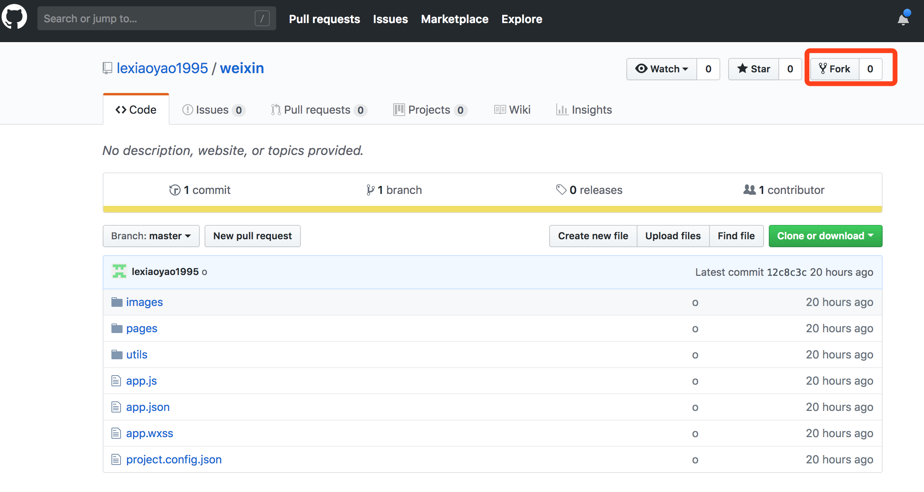Open the pages folder
The height and width of the screenshot is (492, 924).
pyautogui.click(x=142, y=328)
